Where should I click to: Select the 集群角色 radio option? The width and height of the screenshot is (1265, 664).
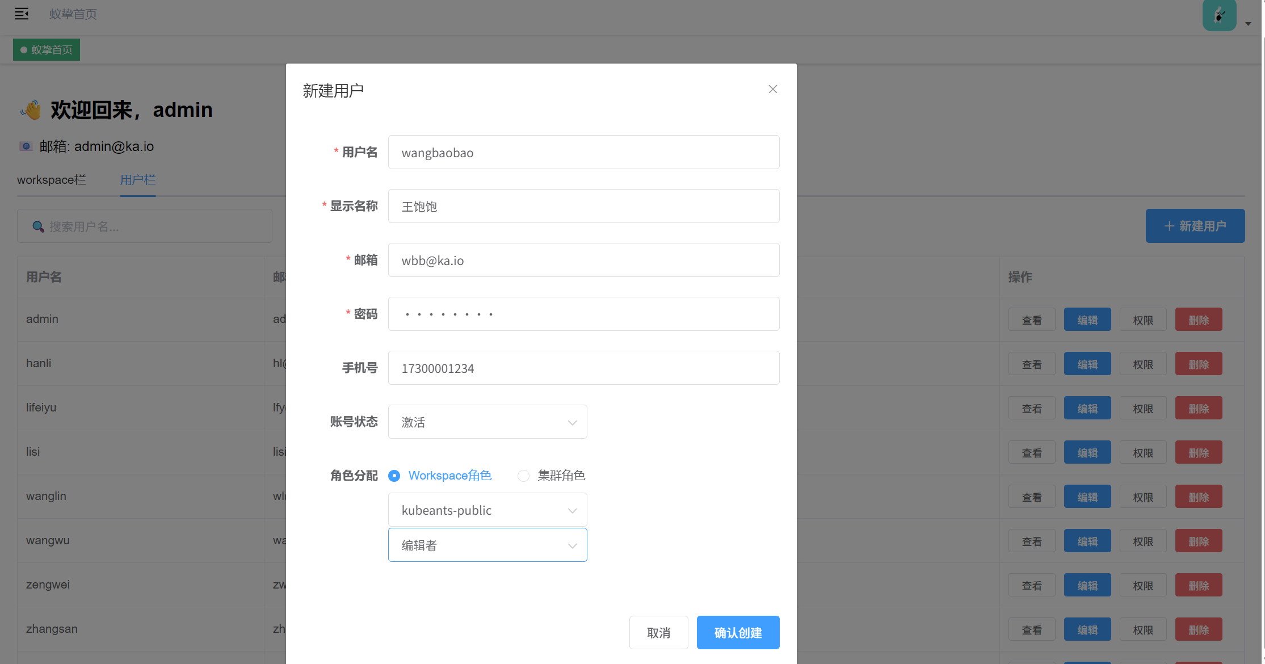click(x=523, y=476)
